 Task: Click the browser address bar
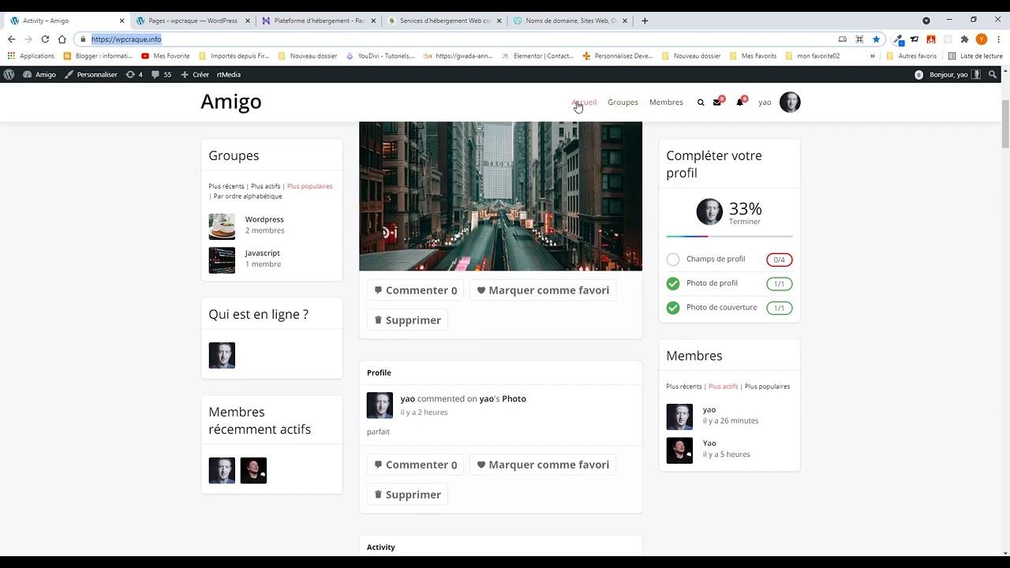tap(458, 39)
